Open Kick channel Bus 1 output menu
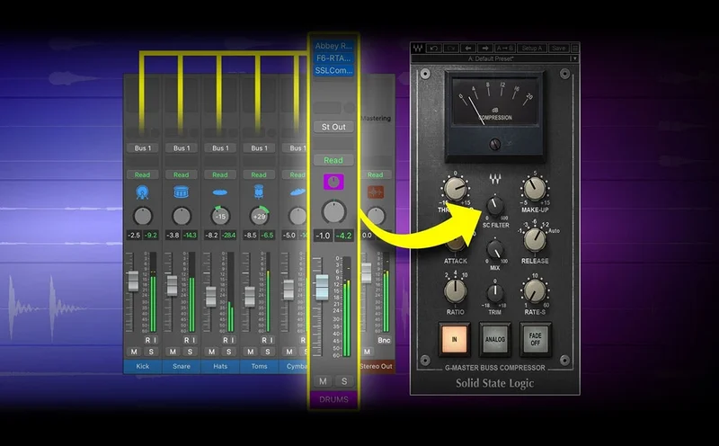 pos(143,148)
